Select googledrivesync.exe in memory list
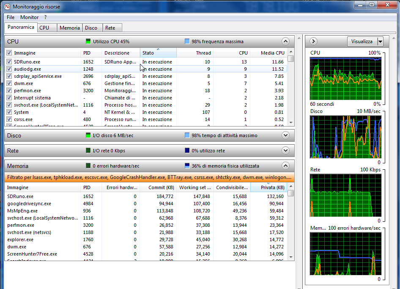This screenshot has width=400, height=289. pyautogui.click(x=145, y=204)
